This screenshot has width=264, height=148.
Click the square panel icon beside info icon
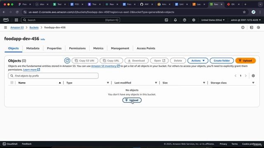(252, 28)
